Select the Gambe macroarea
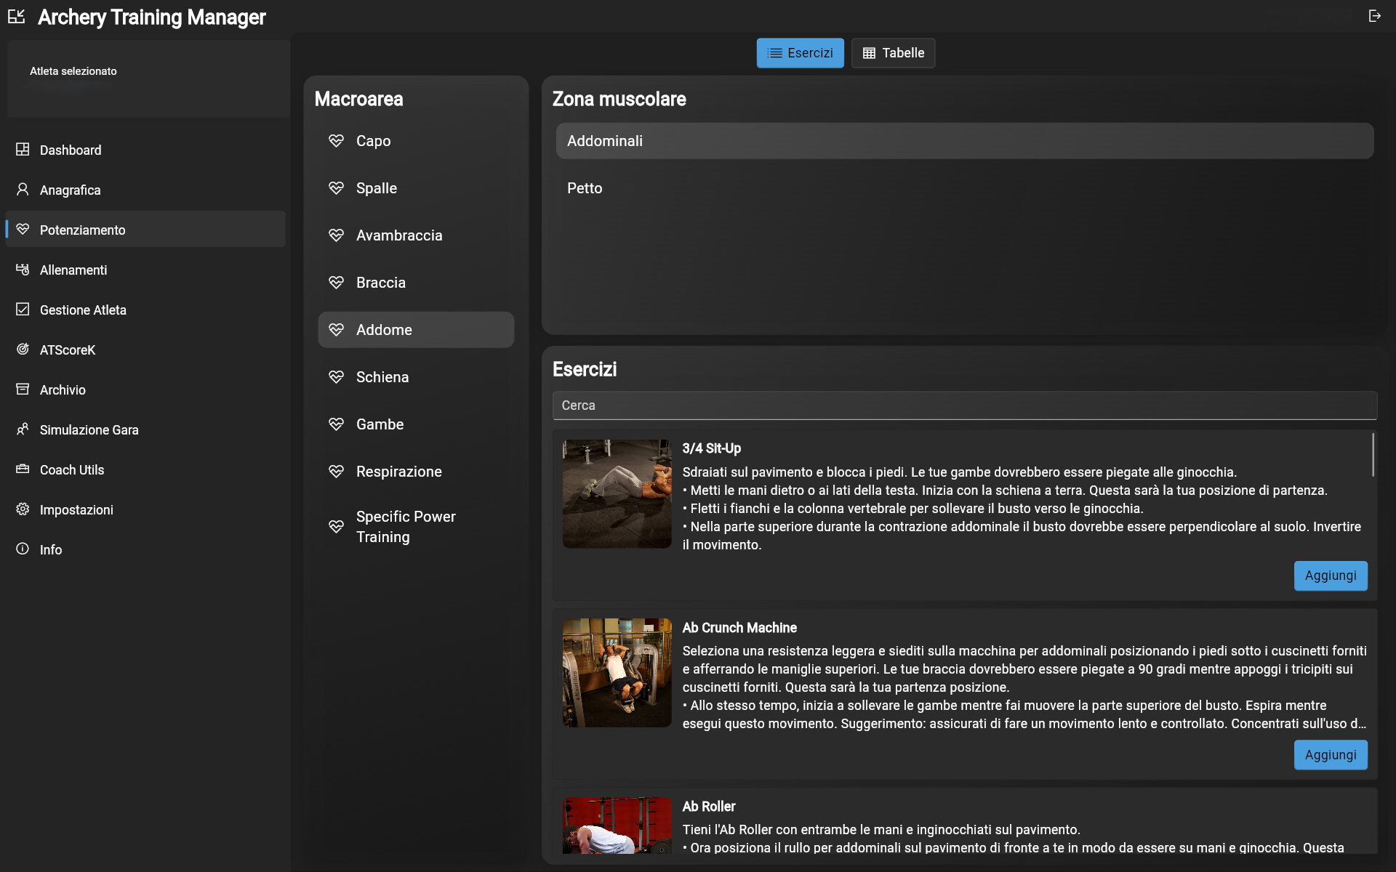The height and width of the screenshot is (872, 1396). [x=416, y=424]
